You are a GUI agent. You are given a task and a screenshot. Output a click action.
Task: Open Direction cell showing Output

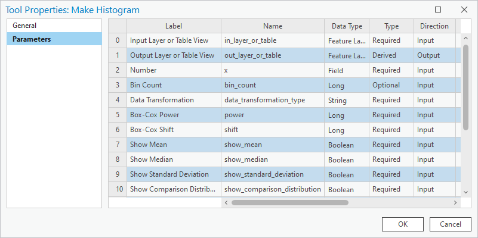(x=435, y=55)
